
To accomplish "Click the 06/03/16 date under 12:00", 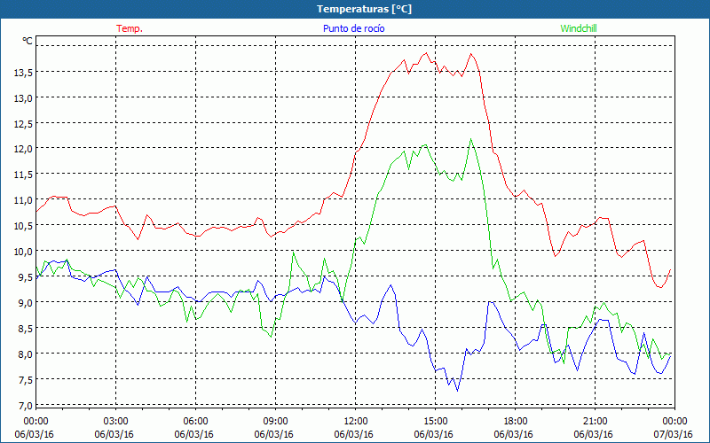I will click(353, 434).
